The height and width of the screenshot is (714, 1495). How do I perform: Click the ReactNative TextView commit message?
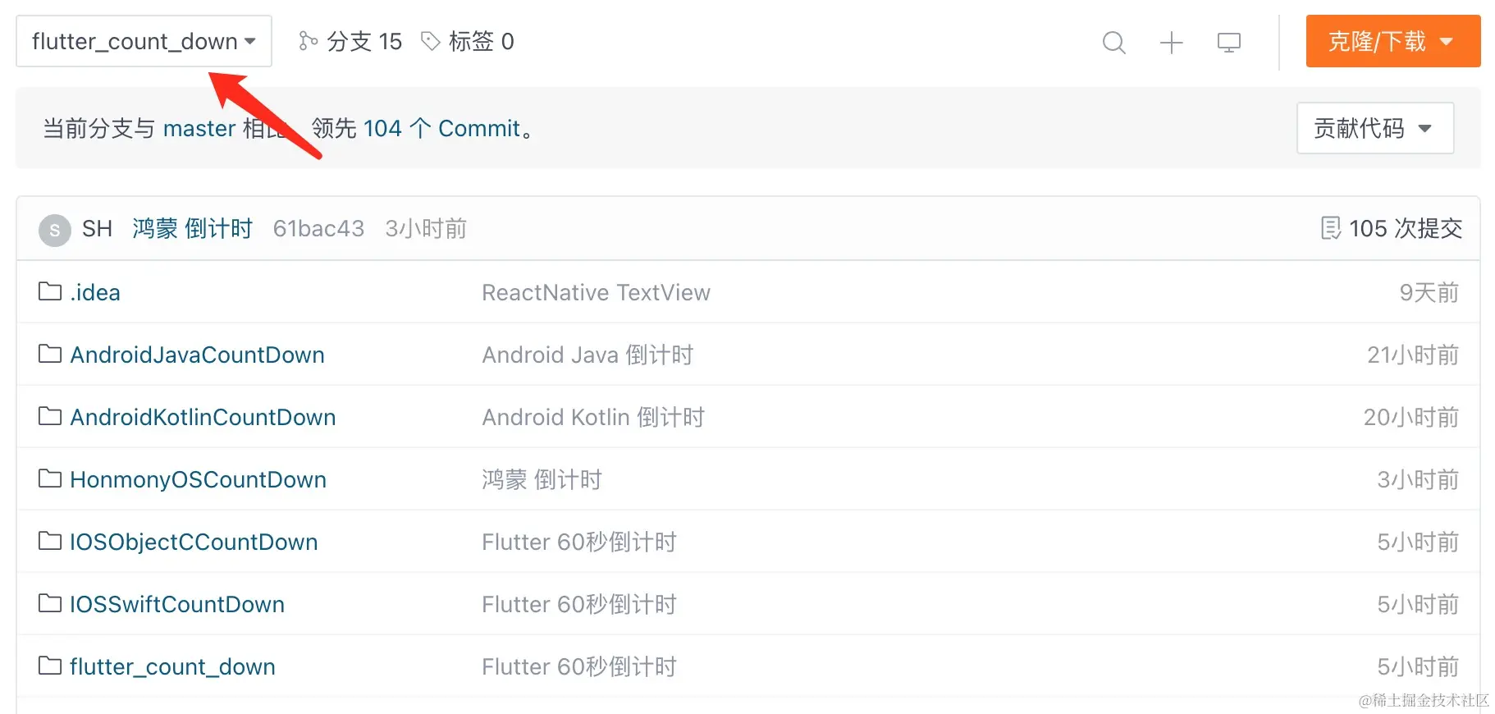pyautogui.click(x=596, y=292)
